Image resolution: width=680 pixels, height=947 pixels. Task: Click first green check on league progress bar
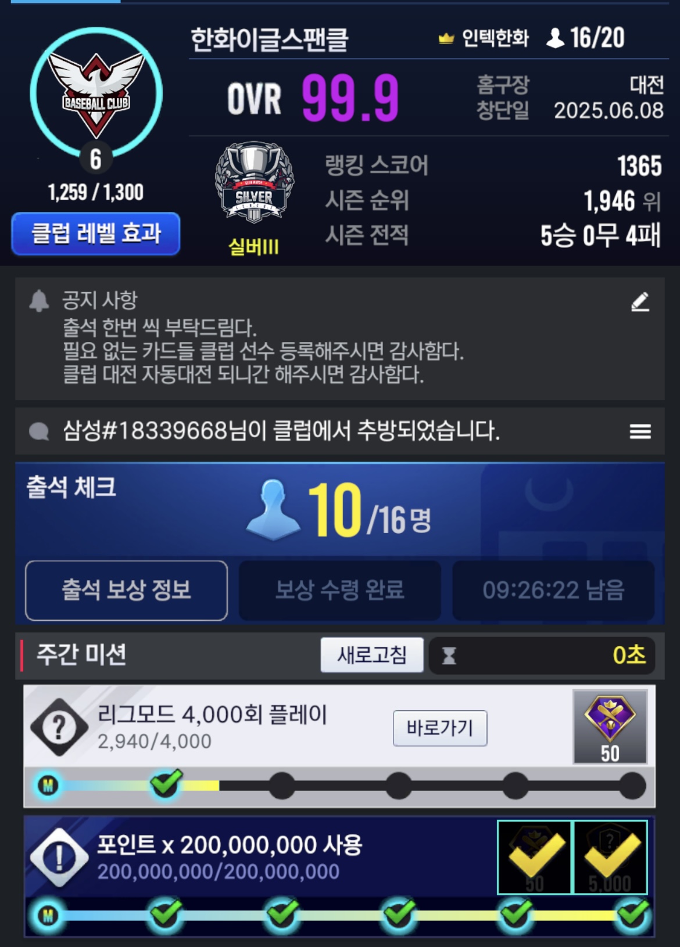click(x=166, y=784)
